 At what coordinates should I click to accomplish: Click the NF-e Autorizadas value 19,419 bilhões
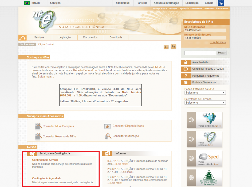pos(205,30)
